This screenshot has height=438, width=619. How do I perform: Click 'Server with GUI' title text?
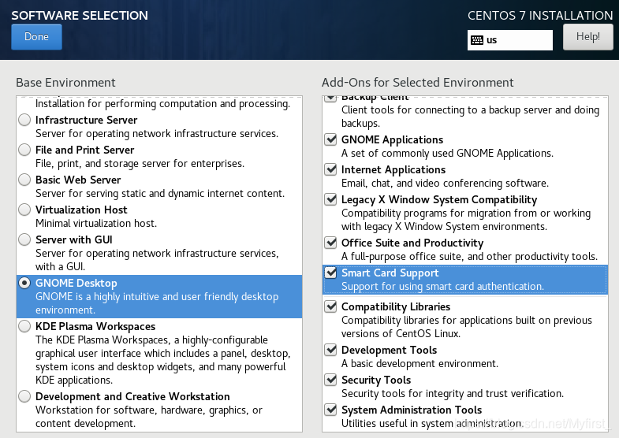(x=74, y=239)
